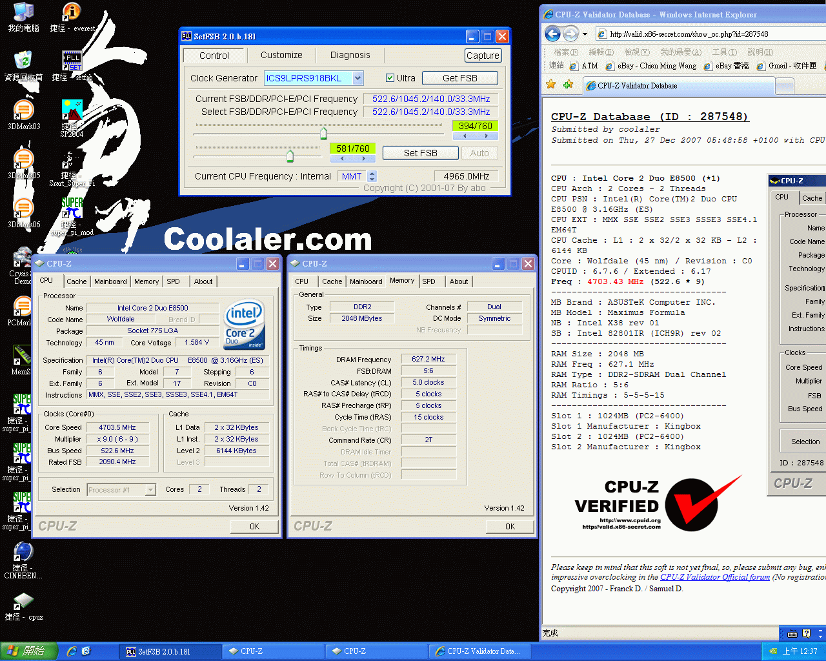Click the Internet Explorer Forward arrow
Screen dimensions: 826x661
570,34
